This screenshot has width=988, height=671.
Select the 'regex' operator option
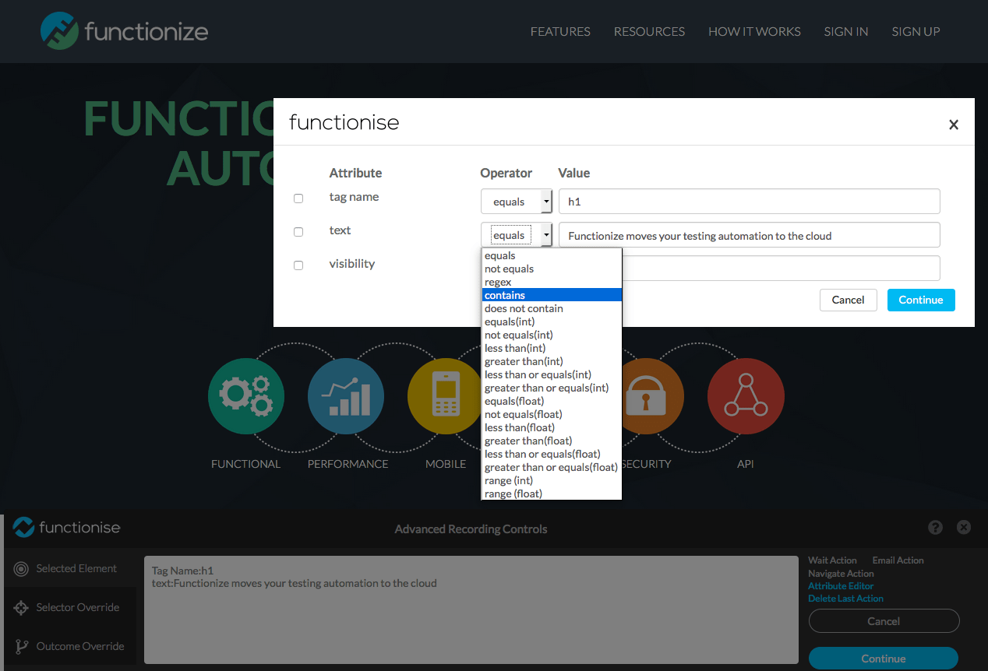pos(552,282)
